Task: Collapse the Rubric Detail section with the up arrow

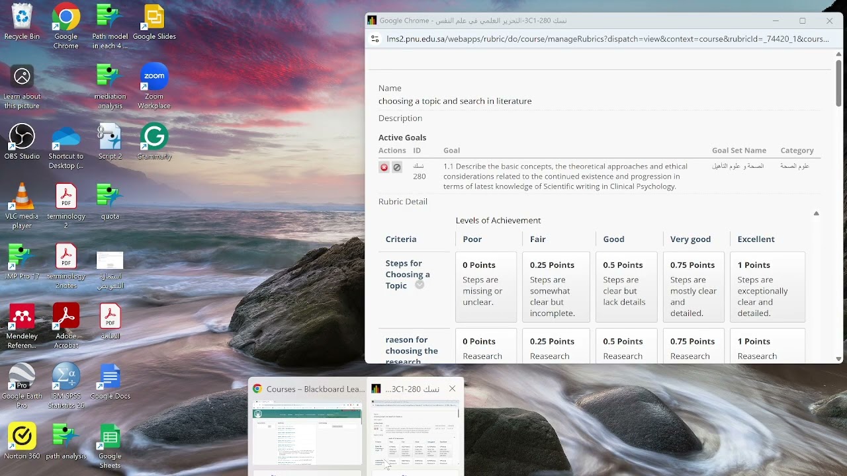Action: click(x=816, y=214)
